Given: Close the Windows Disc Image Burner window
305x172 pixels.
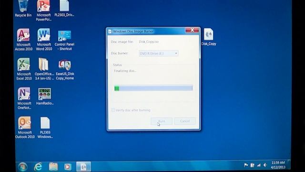Looking at the screenshot, I should [192, 30].
